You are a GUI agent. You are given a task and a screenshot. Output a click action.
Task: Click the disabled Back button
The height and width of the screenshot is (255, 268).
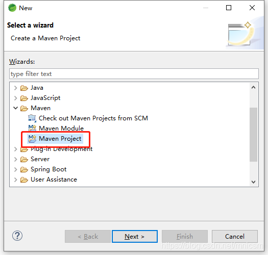coord(88,236)
